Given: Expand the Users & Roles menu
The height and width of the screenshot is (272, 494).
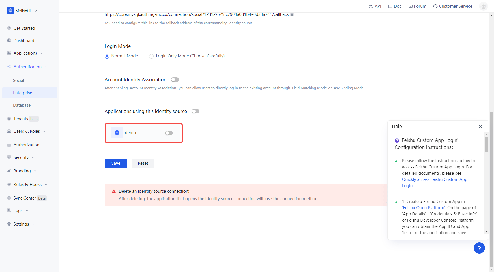Looking at the screenshot, I should pos(27,131).
